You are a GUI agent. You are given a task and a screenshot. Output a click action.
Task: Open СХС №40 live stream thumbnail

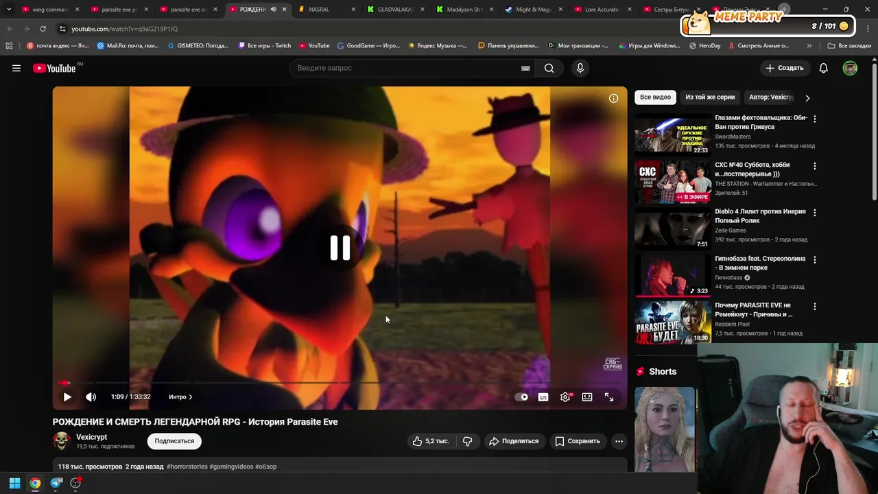point(672,181)
